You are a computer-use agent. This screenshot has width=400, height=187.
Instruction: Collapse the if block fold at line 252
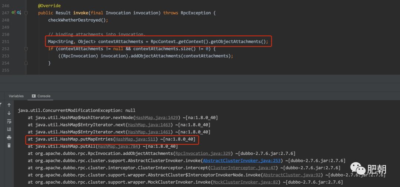coord(26,49)
